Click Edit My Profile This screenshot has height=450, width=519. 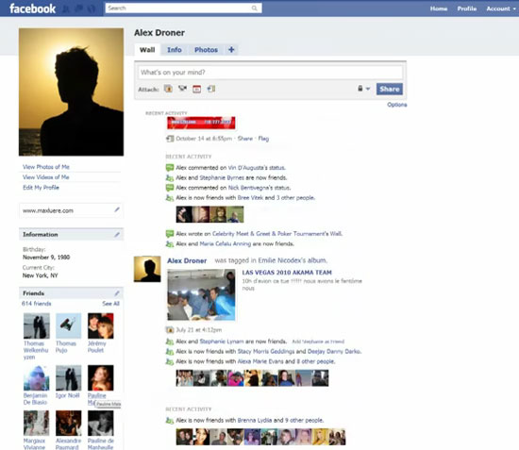click(41, 188)
